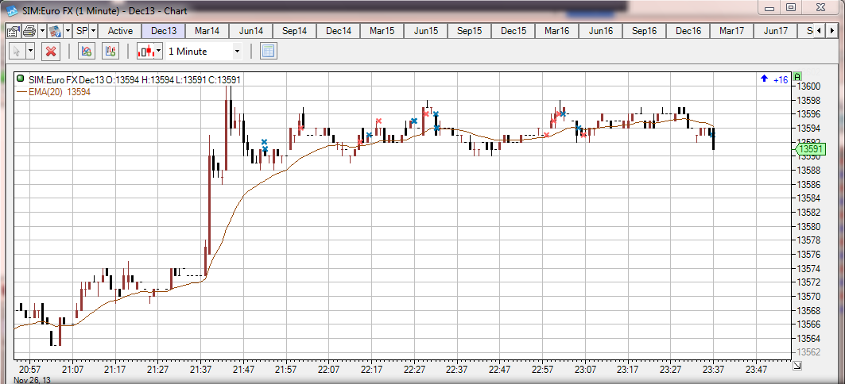This screenshot has height=384, width=845.
Task: Toggle the green symbol status indicator
Action: pyautogui.click(x=21, y=79)
